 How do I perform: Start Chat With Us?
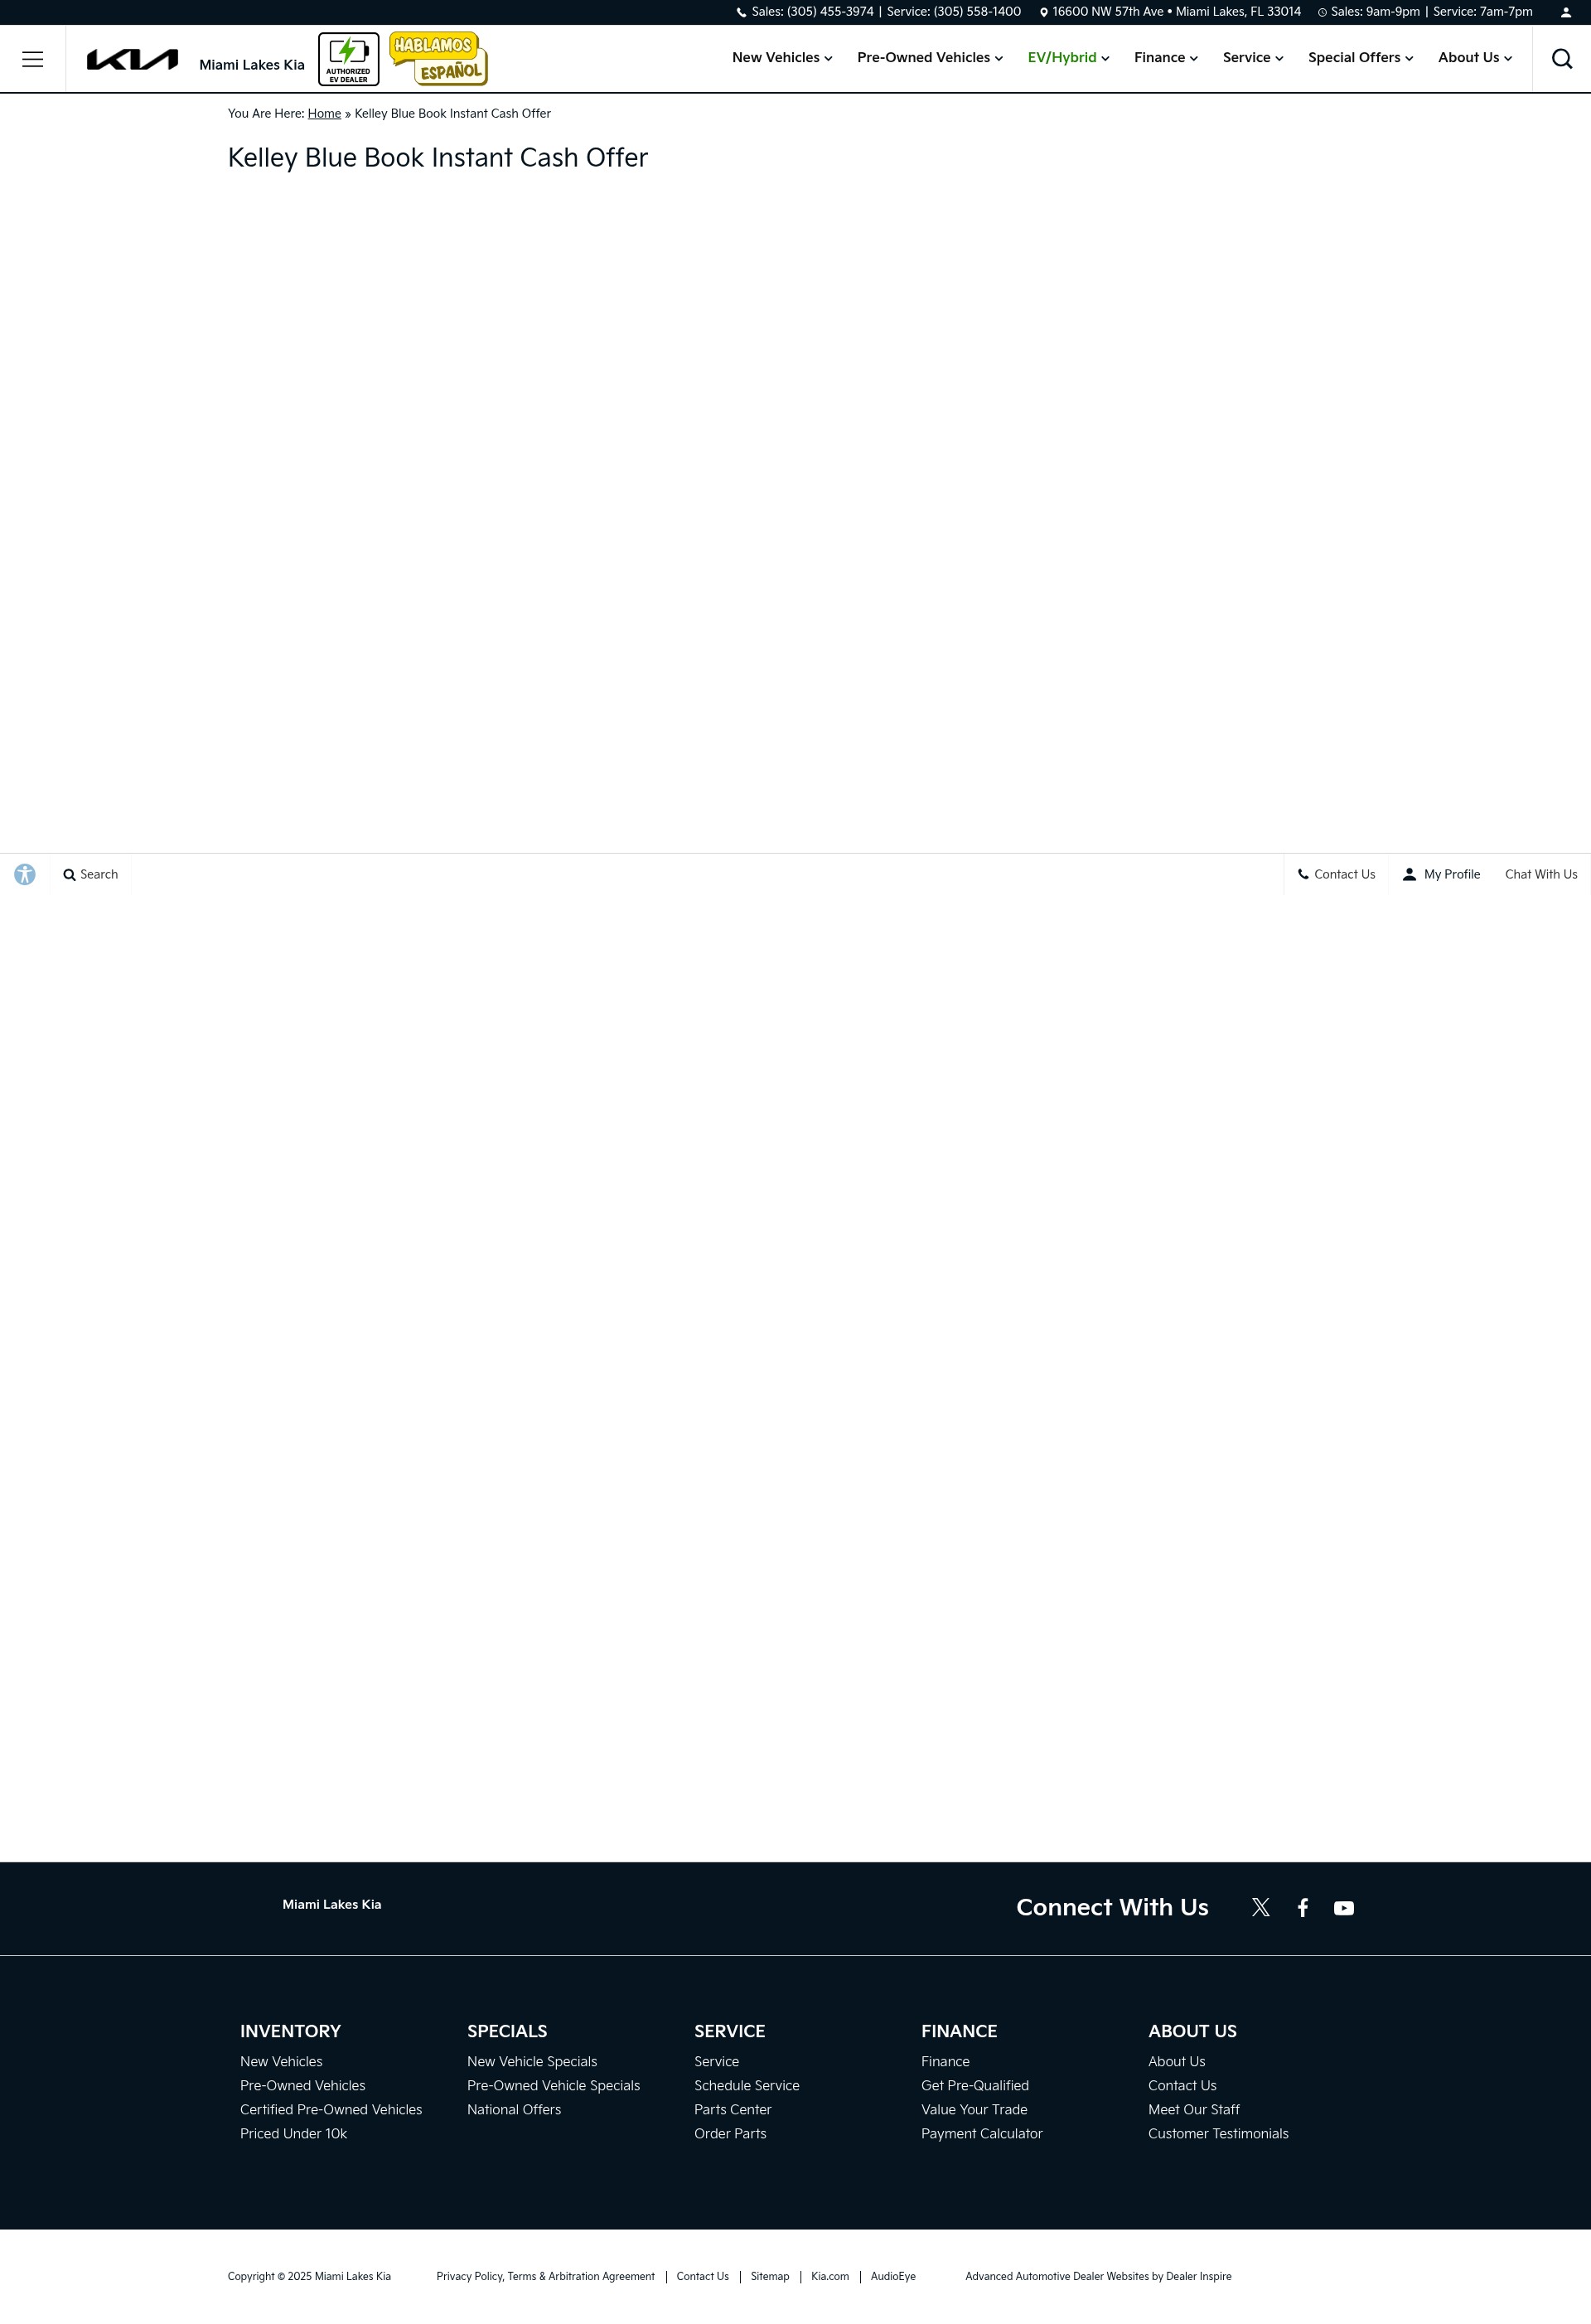1541,874
